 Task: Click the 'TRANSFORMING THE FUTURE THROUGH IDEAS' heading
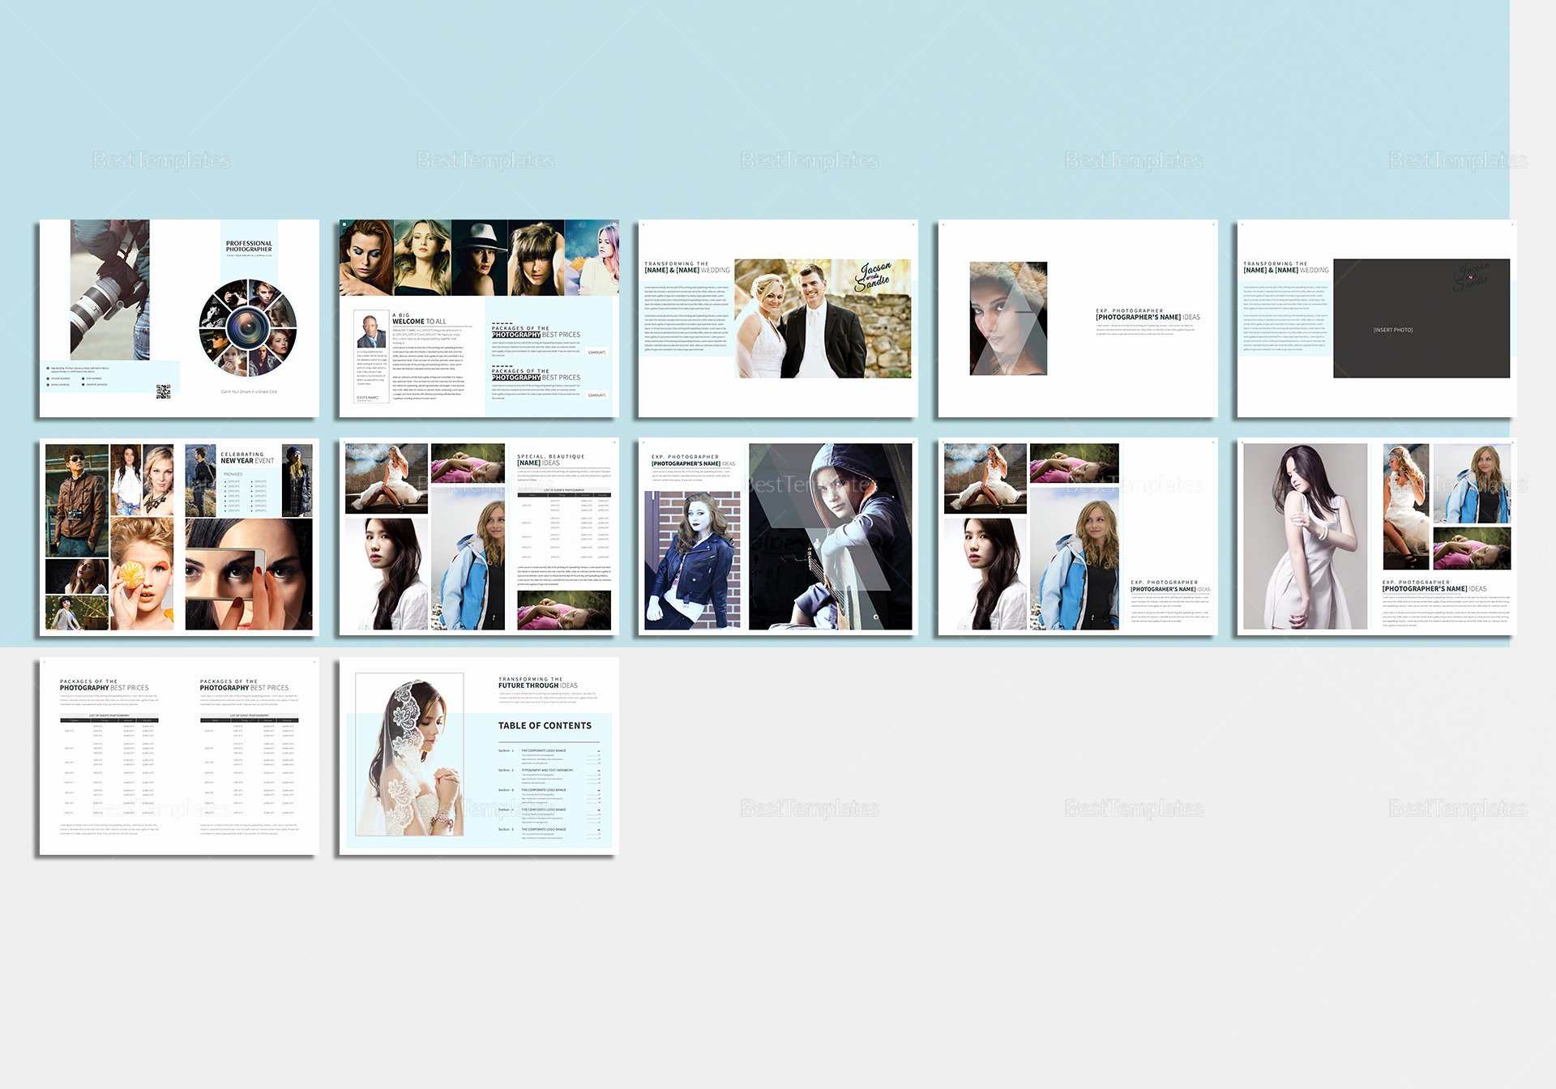[x=538, y=682]
